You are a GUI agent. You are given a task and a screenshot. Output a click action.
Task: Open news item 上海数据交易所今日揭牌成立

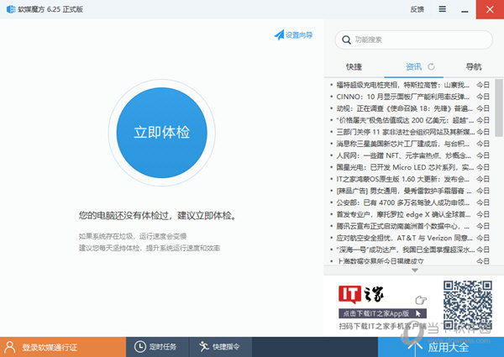[x=410, y=261]
